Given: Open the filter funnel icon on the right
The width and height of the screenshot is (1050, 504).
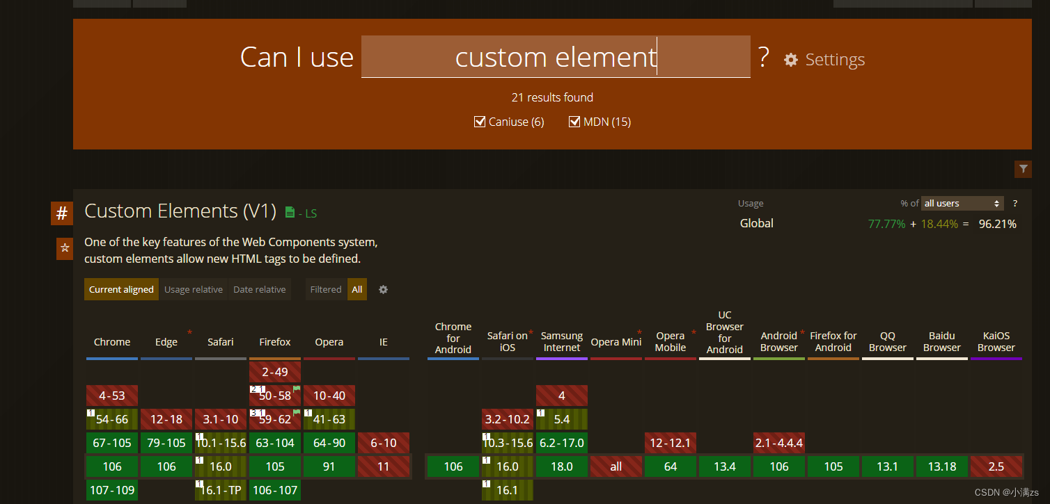Looking at the screenshot, I should pos(1023,169).
